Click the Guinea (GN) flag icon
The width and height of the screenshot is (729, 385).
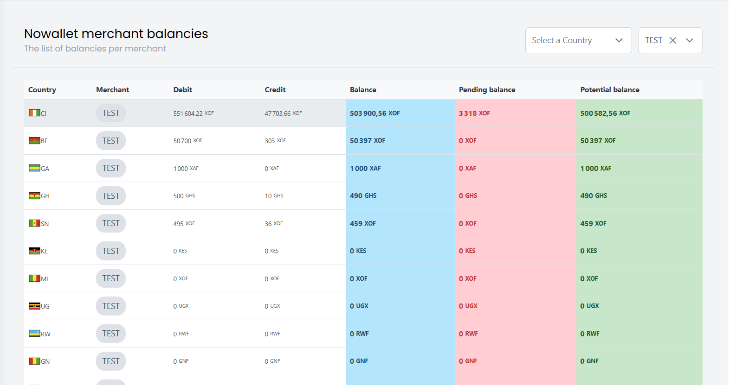pyautogui.click(x=34, y=361)
